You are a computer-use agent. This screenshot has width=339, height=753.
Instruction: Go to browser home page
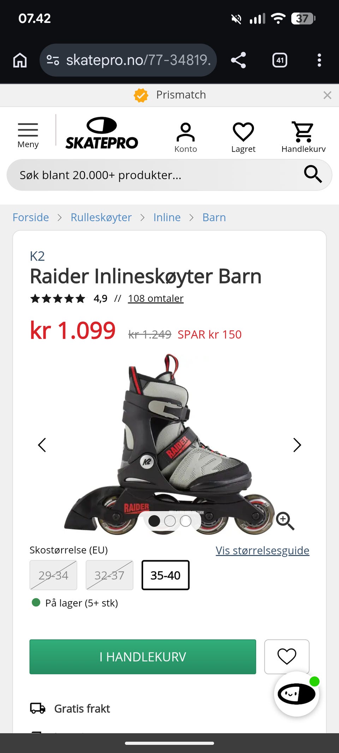coord(20,60)
